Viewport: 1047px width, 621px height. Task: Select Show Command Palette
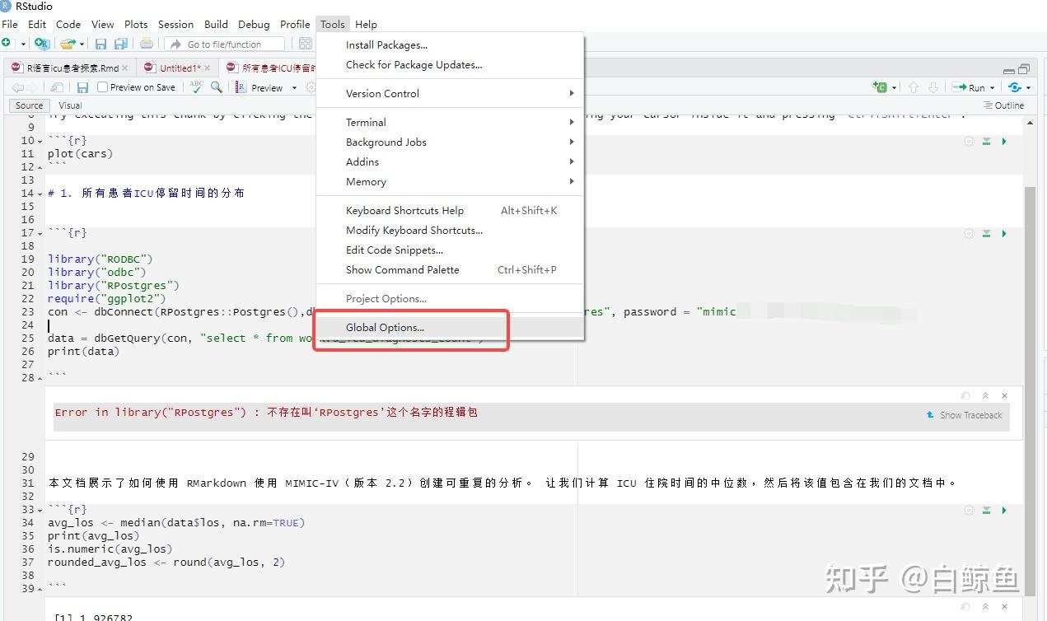(450, 269)
